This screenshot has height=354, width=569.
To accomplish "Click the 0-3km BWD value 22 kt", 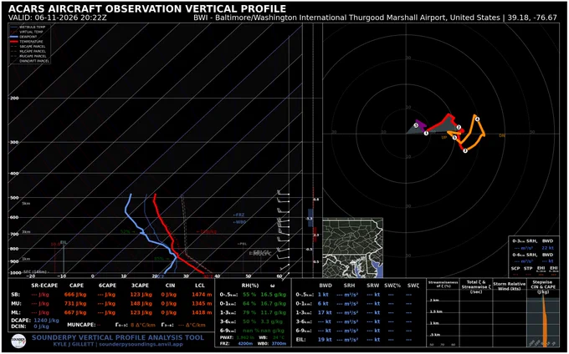I will 547,248.
